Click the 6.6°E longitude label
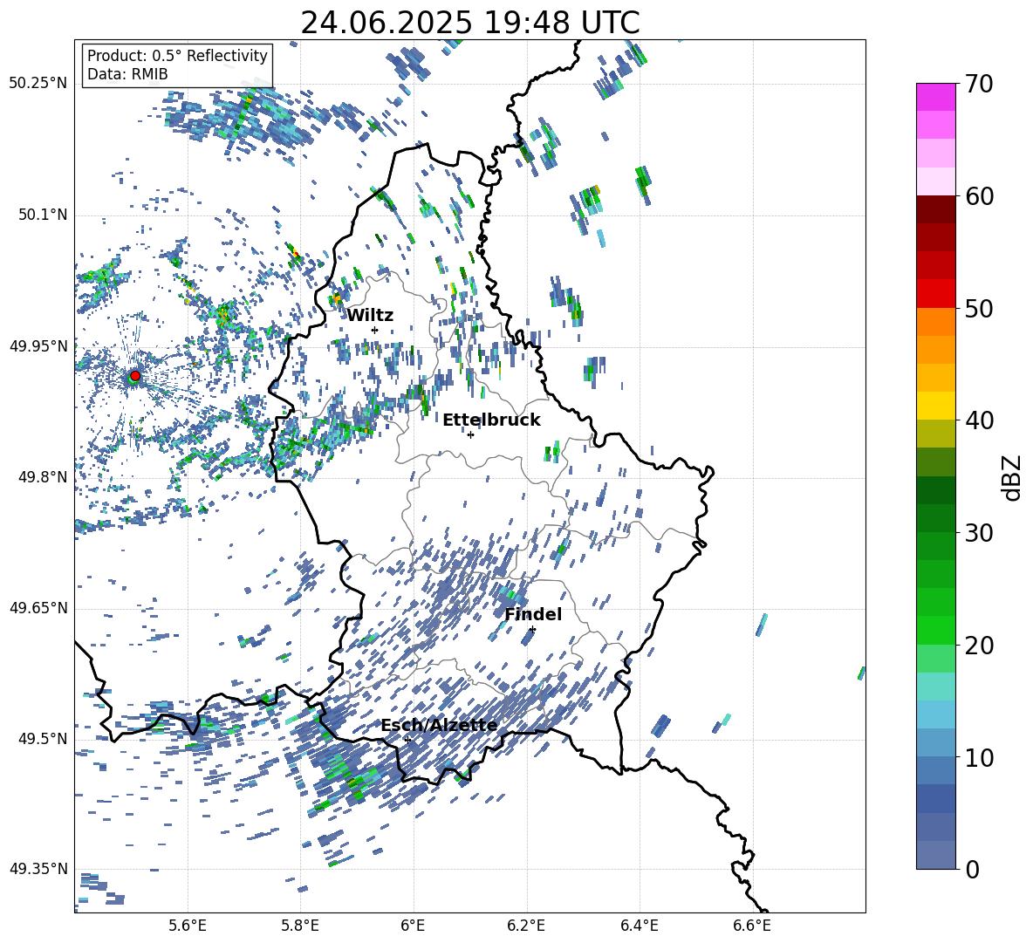The image size is (1033, 943). point(752,926)
